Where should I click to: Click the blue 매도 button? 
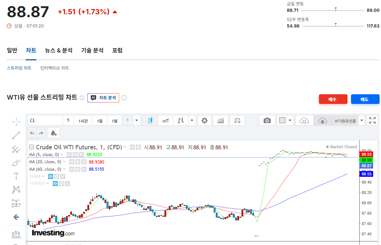click(365, 99)
